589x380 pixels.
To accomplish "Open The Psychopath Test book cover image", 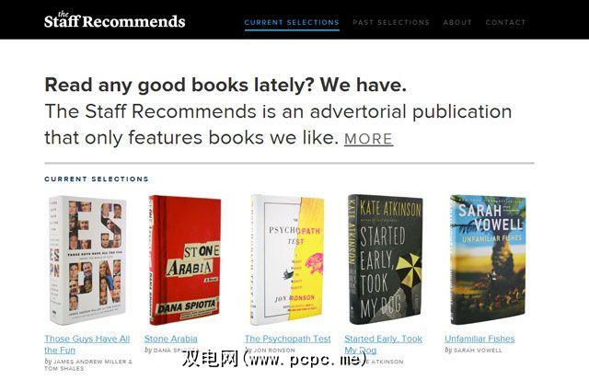I will [287, 259].
